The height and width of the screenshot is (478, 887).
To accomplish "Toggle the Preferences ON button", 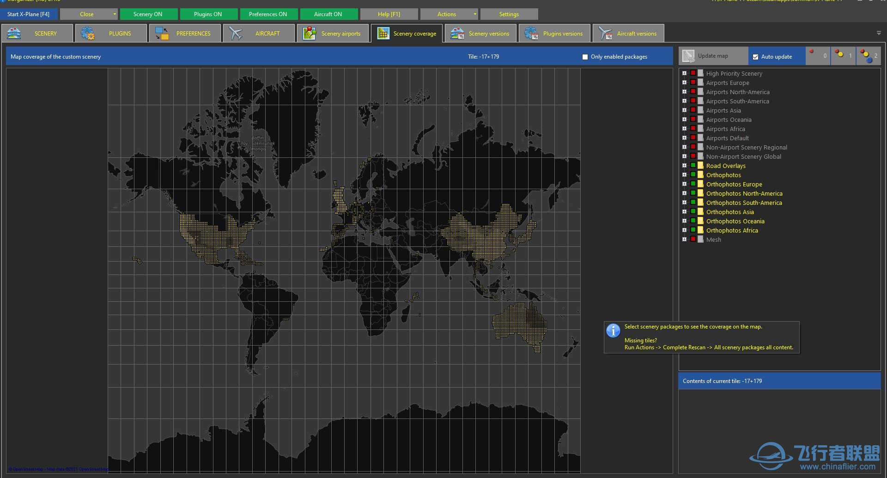I will pyautogui.click(x=268, y=14).
